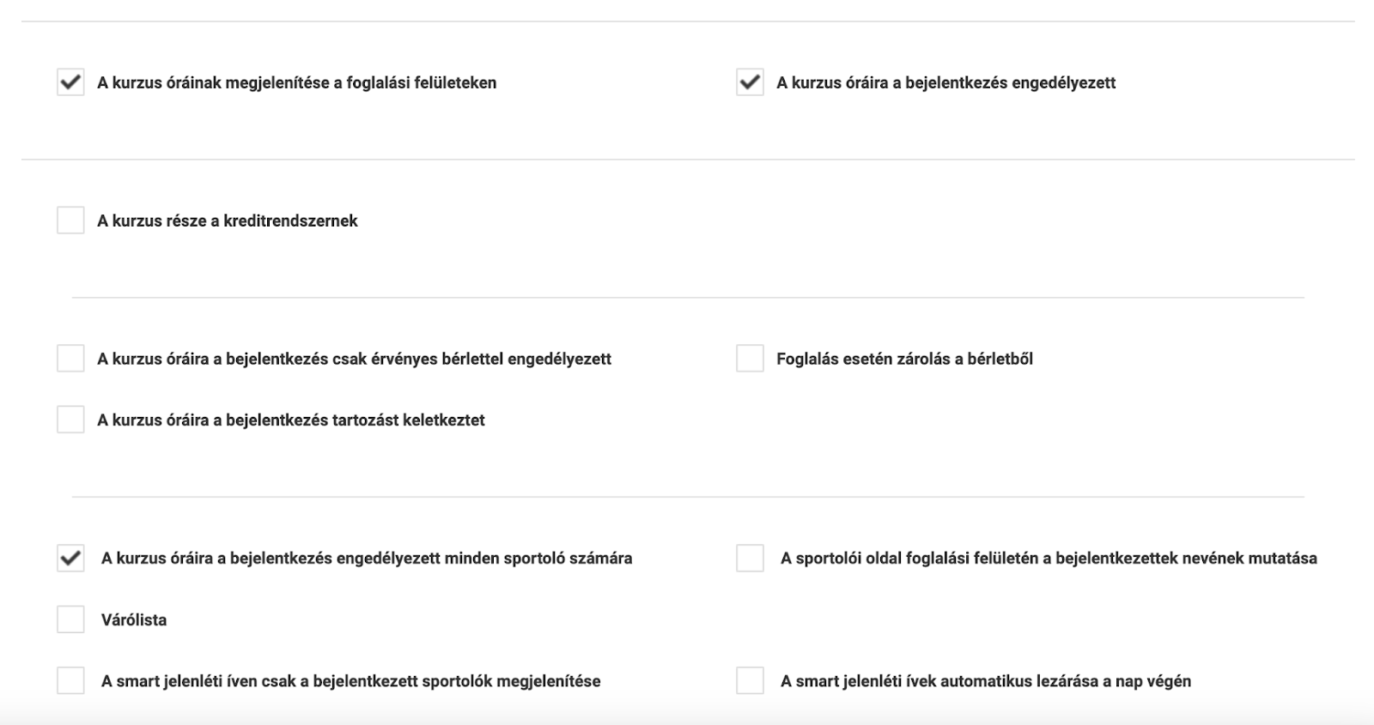Enable the Várólista checkbox

pyautogui.click(x=70, y=619)
